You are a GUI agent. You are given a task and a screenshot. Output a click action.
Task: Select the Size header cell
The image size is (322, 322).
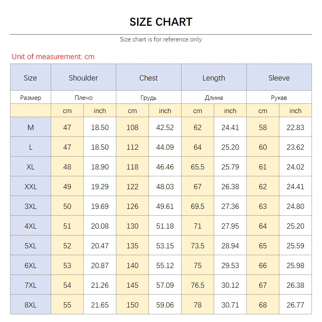pos(30,78)
